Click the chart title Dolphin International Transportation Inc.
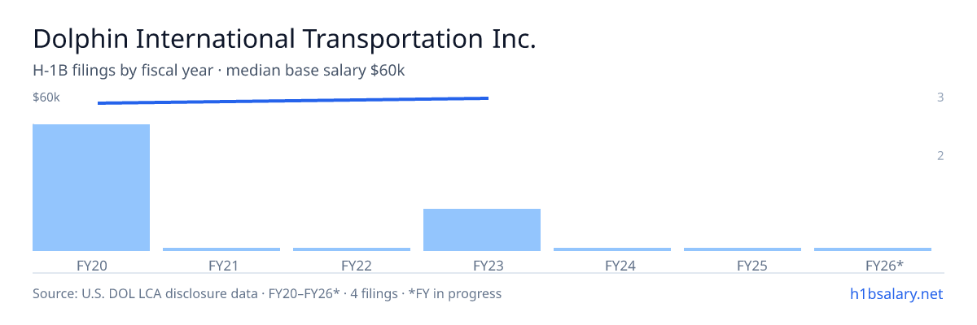Viewport: 977px width, 325px height. [x=284, y=39]
